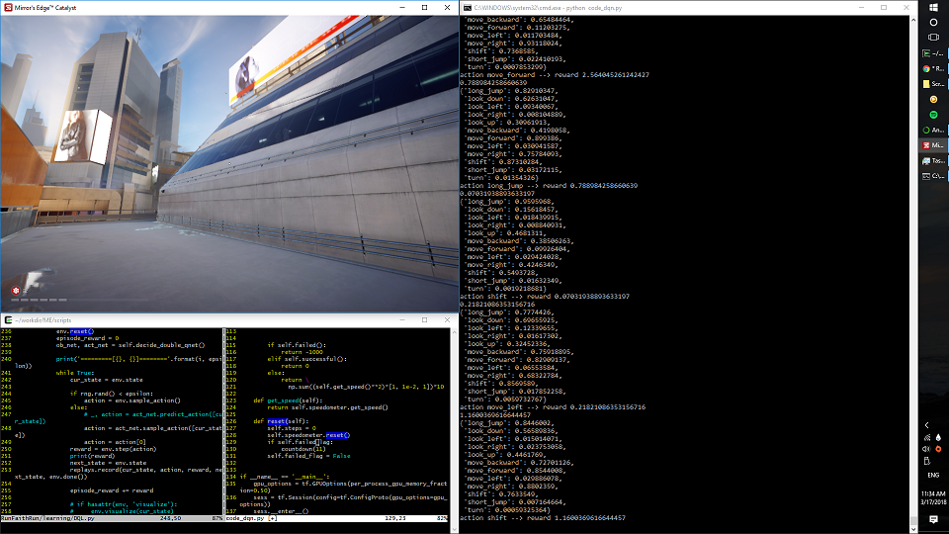Open the volume tray icon
This screenshot has width=949, height=534.
click(926, 449)
